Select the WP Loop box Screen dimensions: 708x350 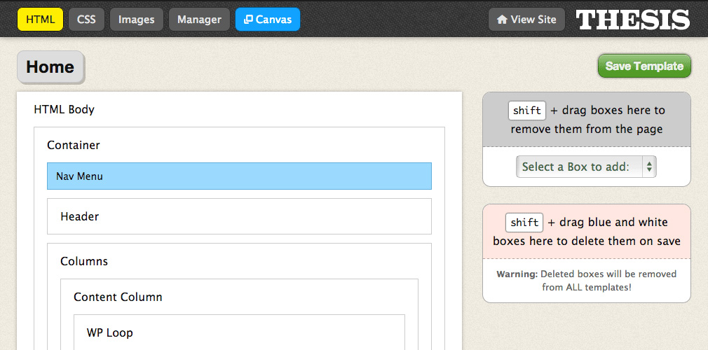(x=109, y=332)
